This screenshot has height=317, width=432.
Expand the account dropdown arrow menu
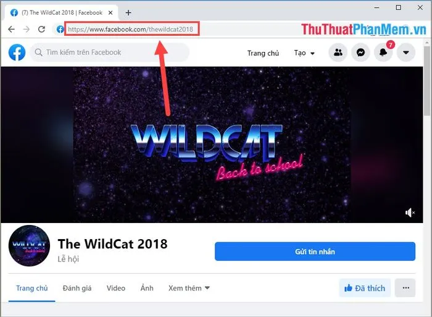click(x=406, y=53)
